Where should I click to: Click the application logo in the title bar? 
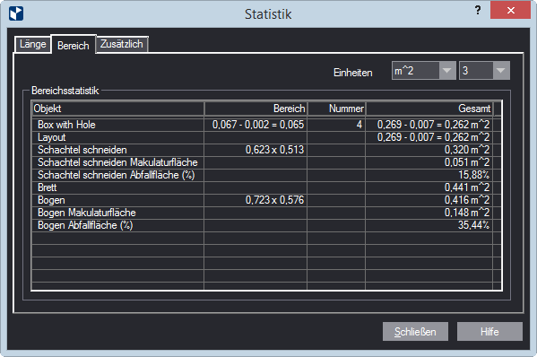click(16, 13)
